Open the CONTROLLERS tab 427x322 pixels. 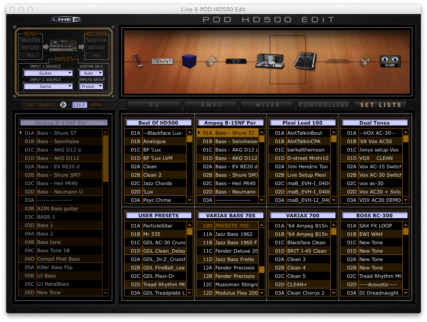pyautogui.click(x=324, y=105)
